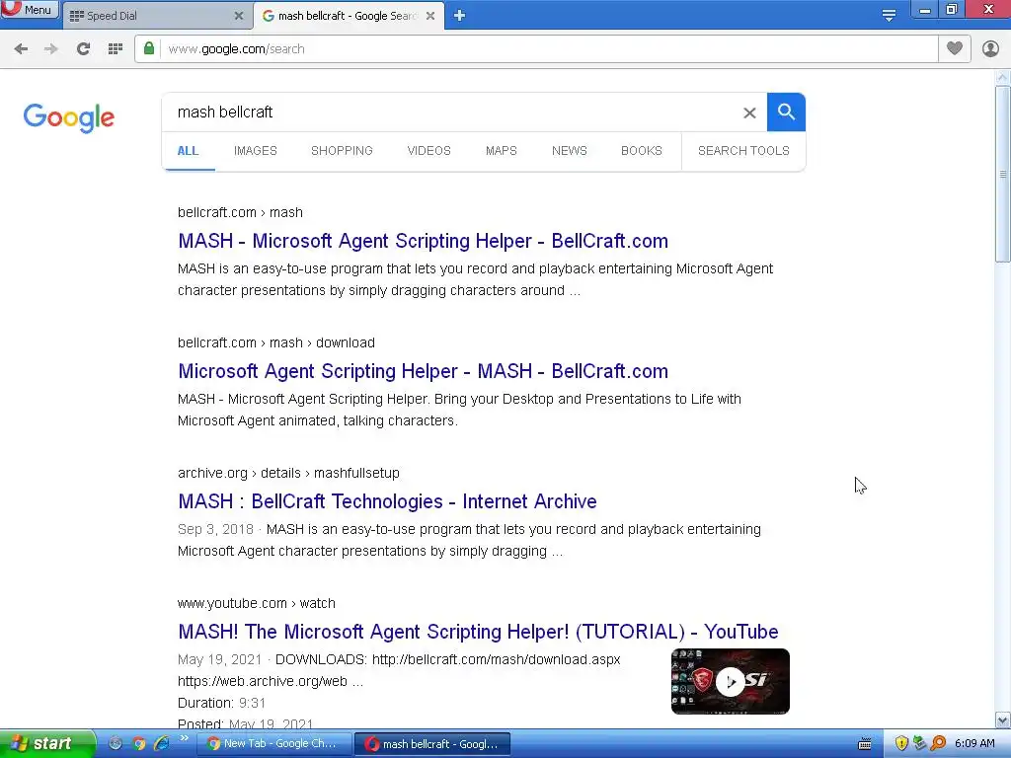Click into the Google search box

tap(451, 113)
